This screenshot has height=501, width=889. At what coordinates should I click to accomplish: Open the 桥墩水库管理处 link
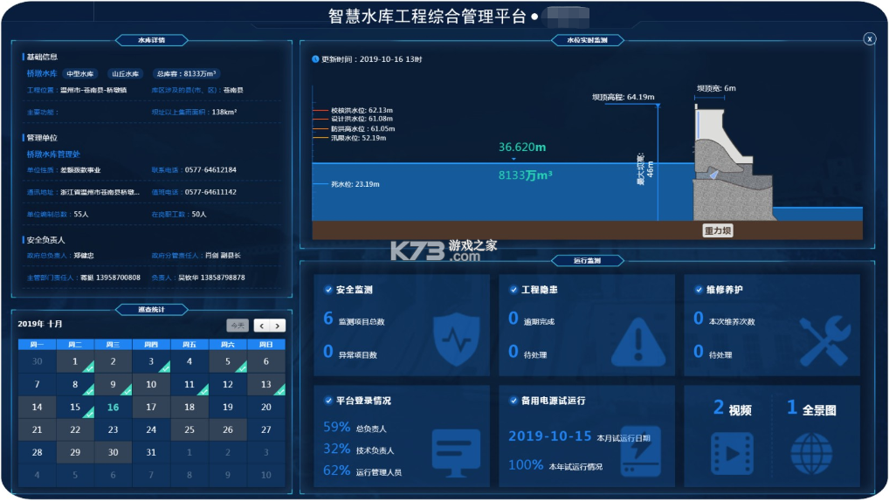53,154
